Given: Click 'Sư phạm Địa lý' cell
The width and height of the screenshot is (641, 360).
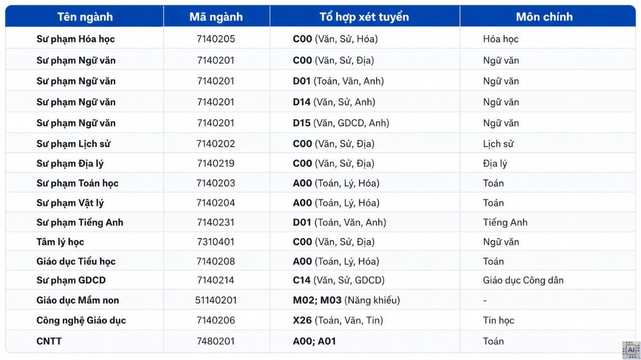Looking at the screenshot, I should (x=70, y=163).
